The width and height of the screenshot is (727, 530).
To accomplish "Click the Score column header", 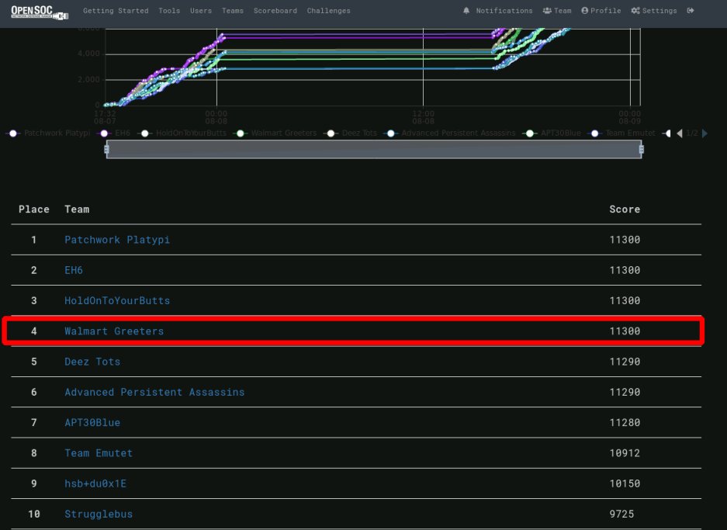I will point(625,209).
